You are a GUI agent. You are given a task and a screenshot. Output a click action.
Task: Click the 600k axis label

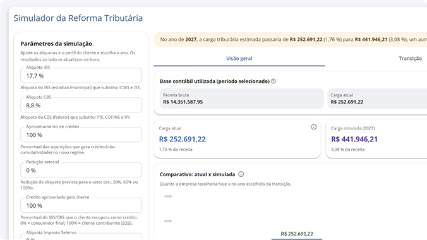(x=168, y=196)
